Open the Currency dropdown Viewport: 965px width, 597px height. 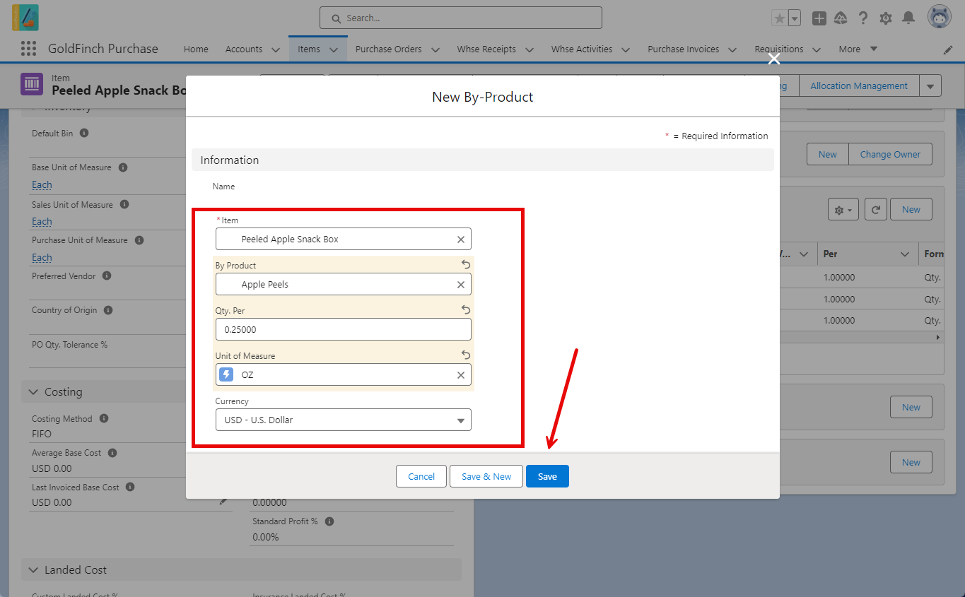(344, 420)
